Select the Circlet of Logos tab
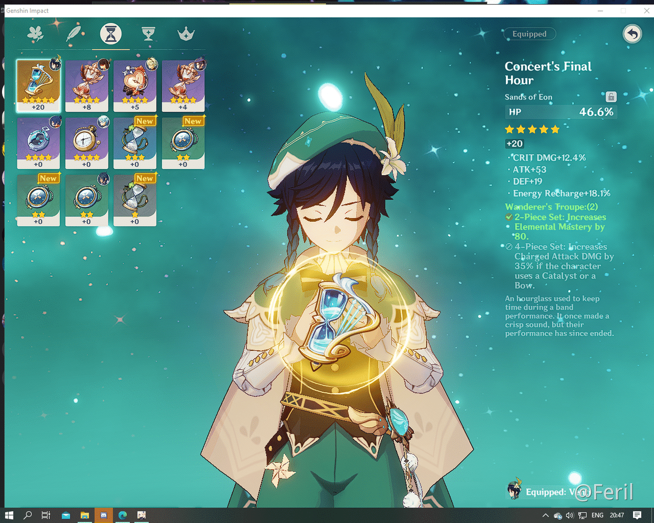Image resolution: width=654 pixels, height=523 pixels. pyautogui.click(x=186, y=34)
